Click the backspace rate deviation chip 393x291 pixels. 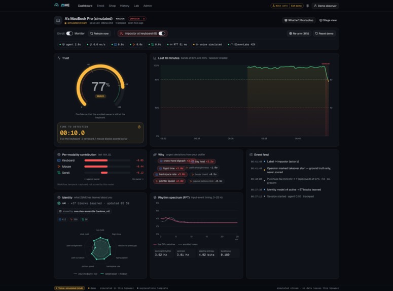tap(170, 174)
